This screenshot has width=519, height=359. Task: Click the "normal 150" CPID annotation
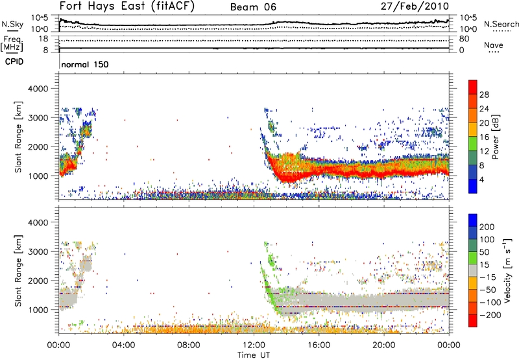[85, 64]
